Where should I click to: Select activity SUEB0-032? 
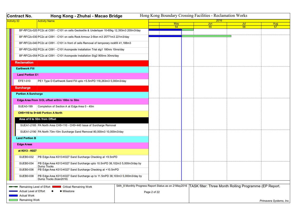pos(81,158)
